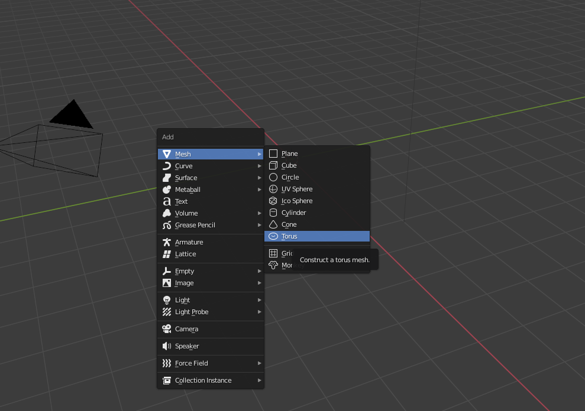Click the Metaball icon
This screenshot has height=411, width=585.
(x=167, y=190)
